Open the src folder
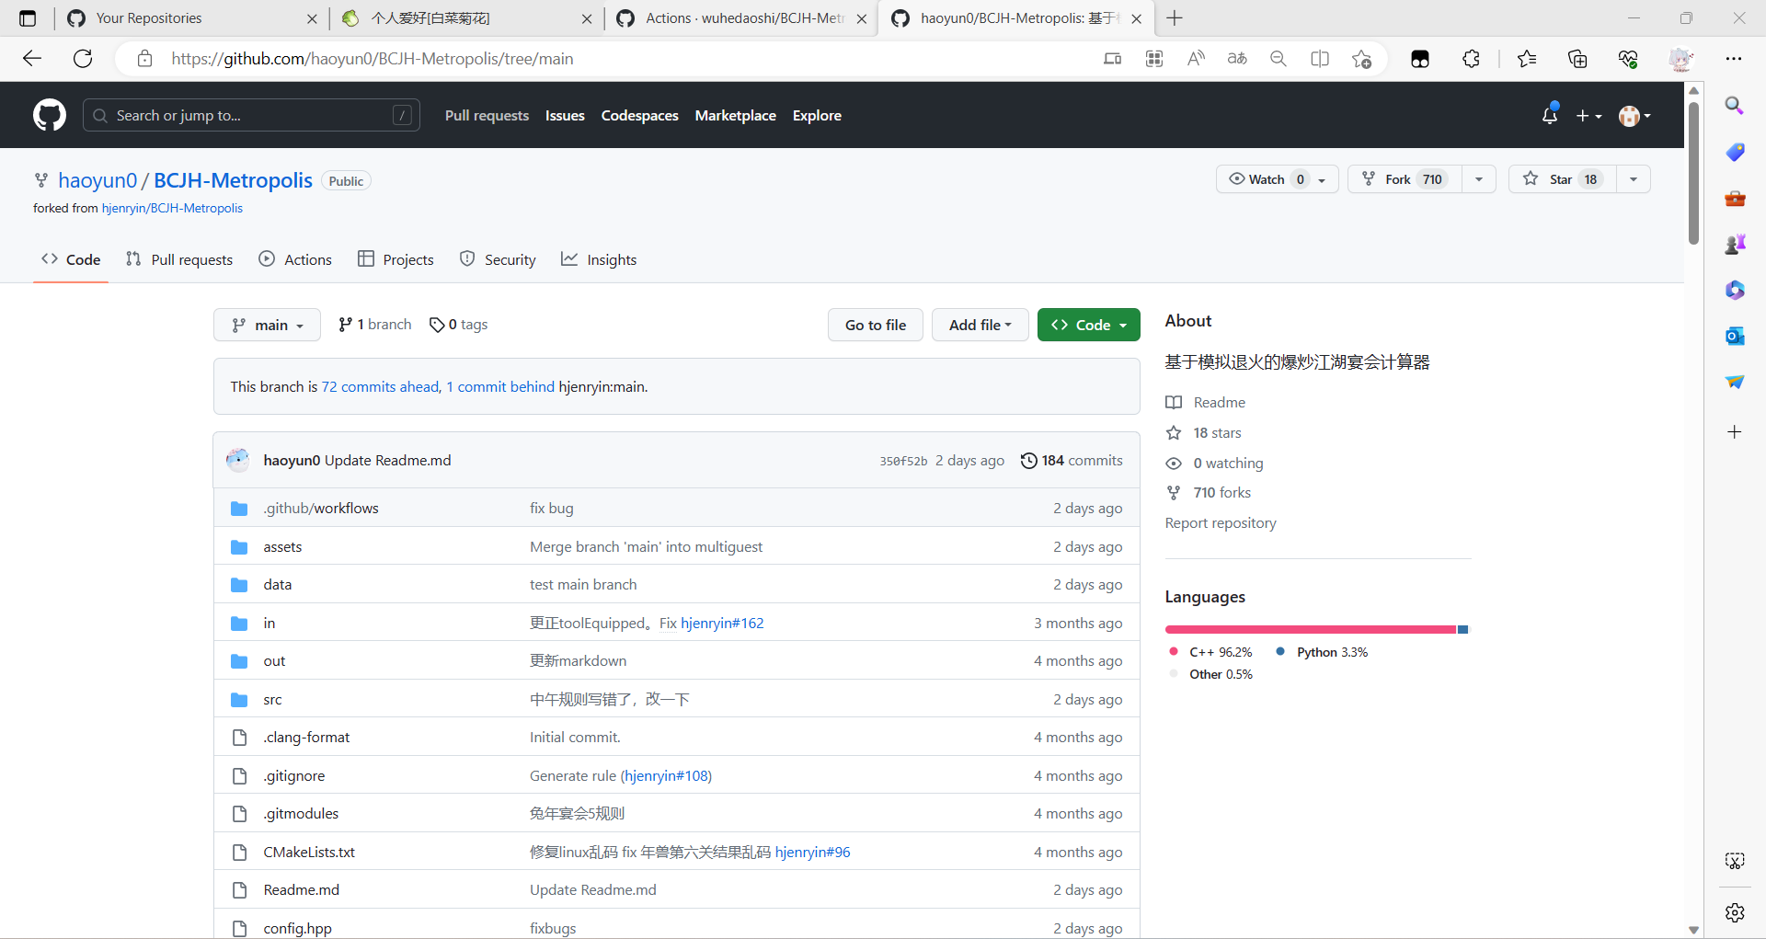The width and height of the screenshot is (1766, 939). pyautogui.click(x=272, y=699)
